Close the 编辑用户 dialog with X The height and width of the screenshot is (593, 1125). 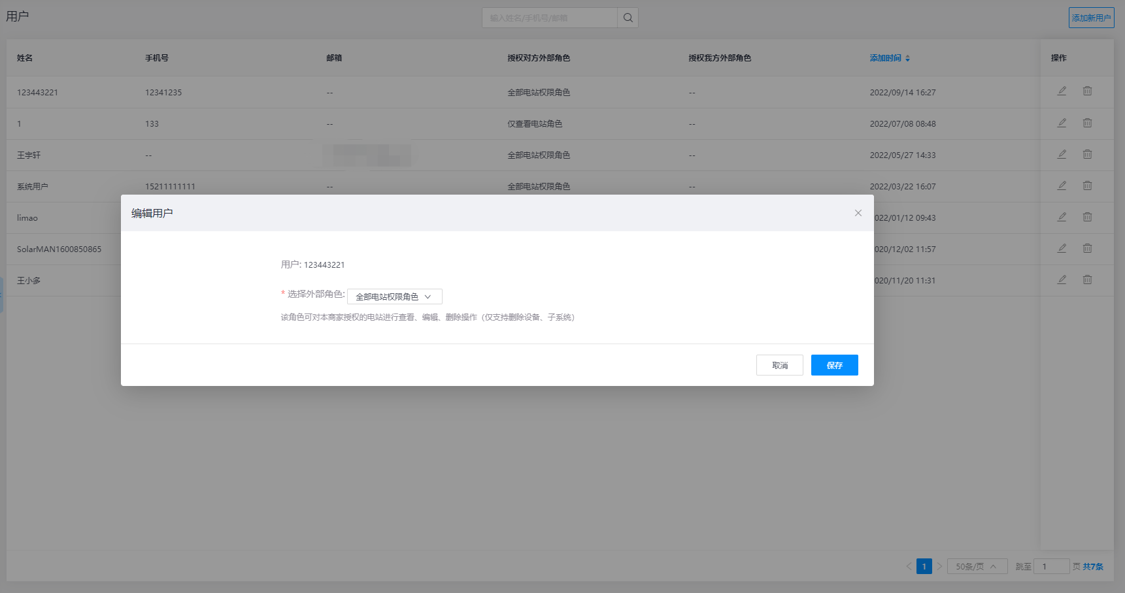click(858, 213)
